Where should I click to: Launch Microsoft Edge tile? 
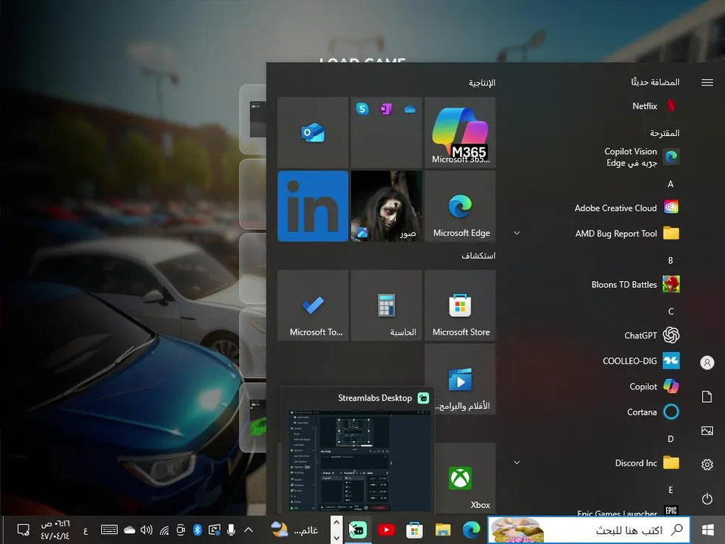(460, 206)
